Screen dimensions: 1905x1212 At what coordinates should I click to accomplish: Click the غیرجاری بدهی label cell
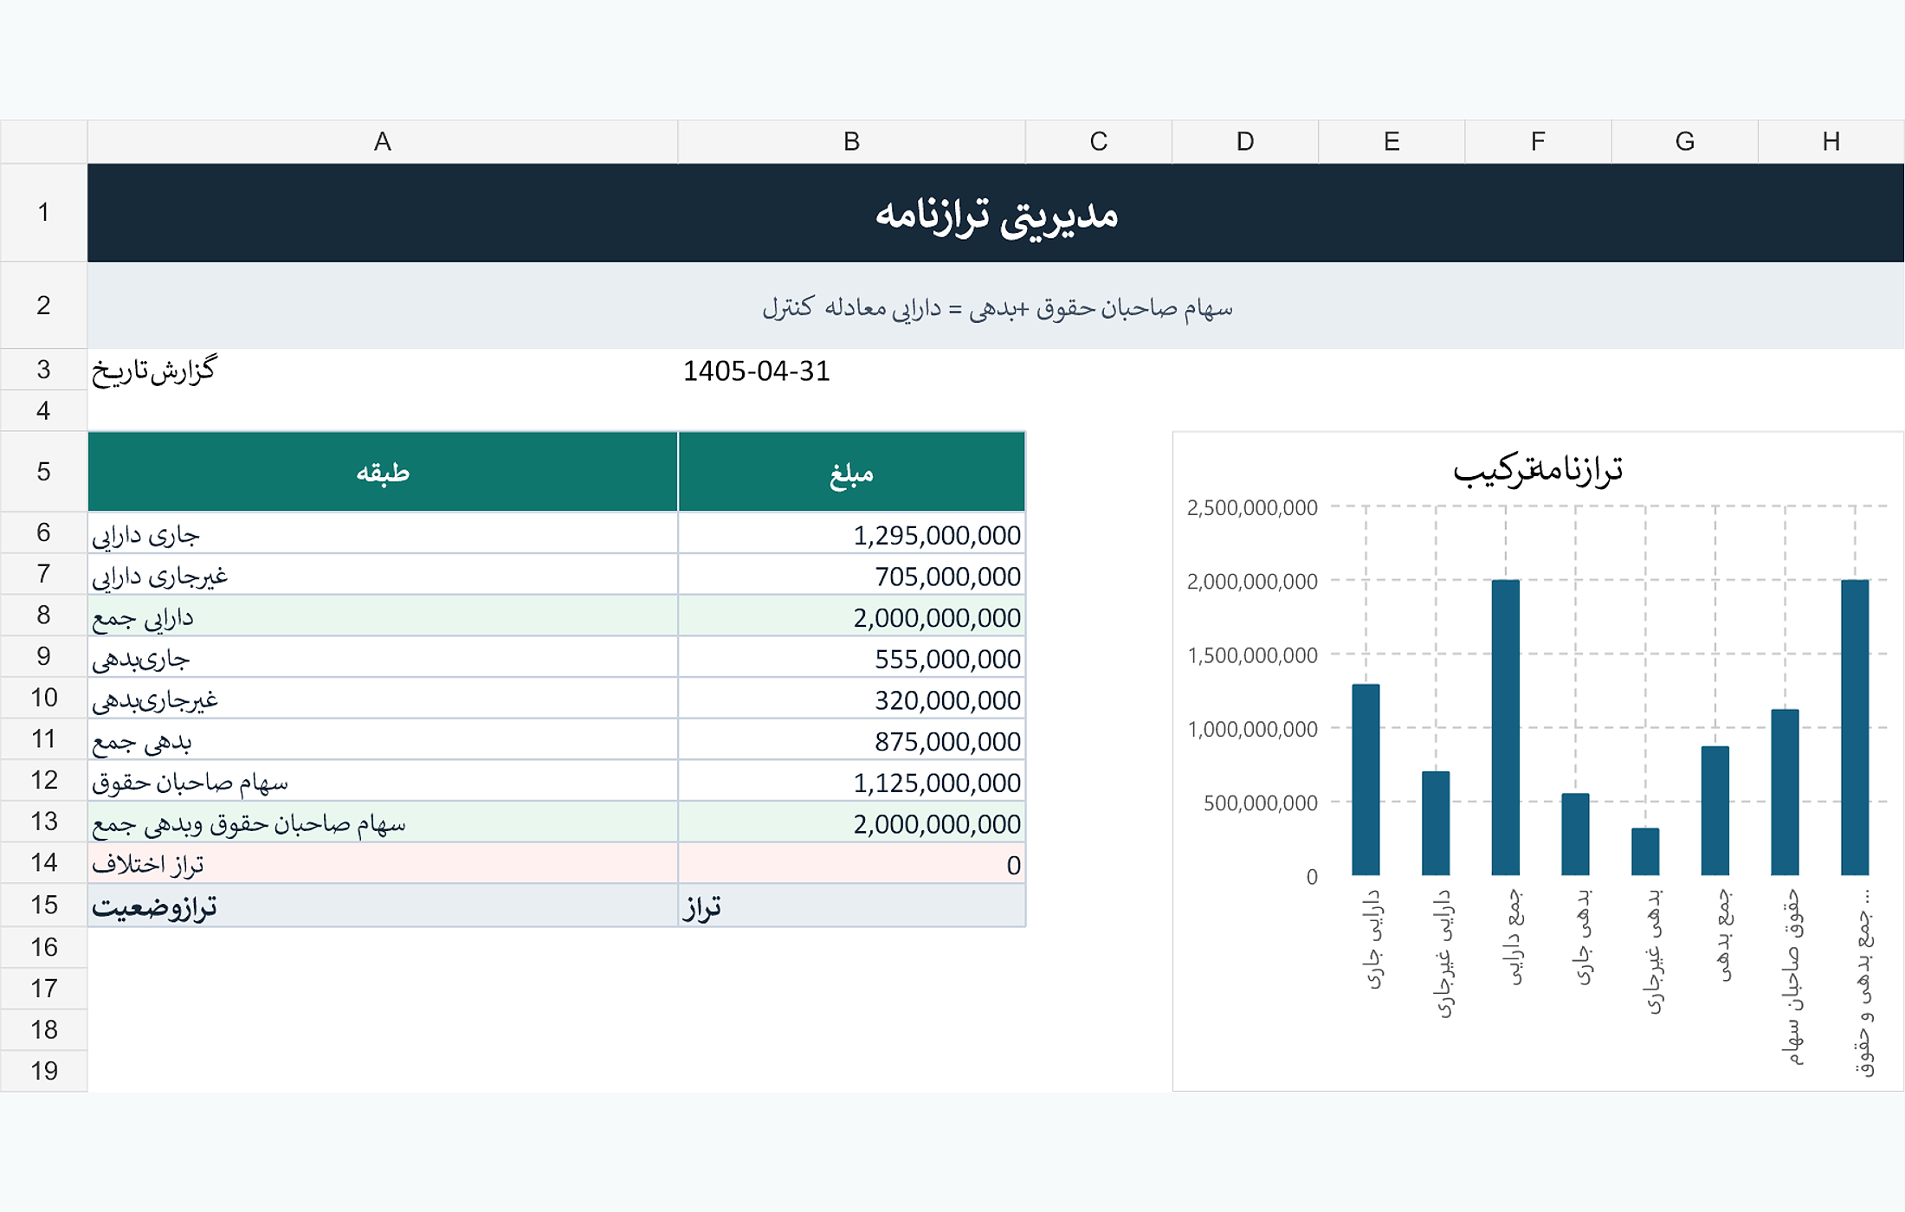pos(382,698)
